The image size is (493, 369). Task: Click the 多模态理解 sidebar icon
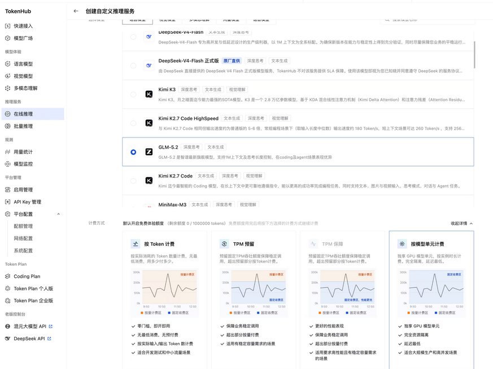(7, 88)
